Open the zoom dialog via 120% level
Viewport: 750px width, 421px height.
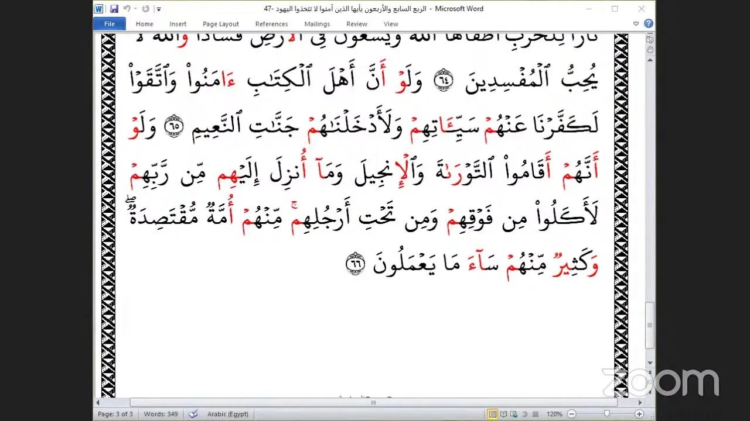[554, 414]
